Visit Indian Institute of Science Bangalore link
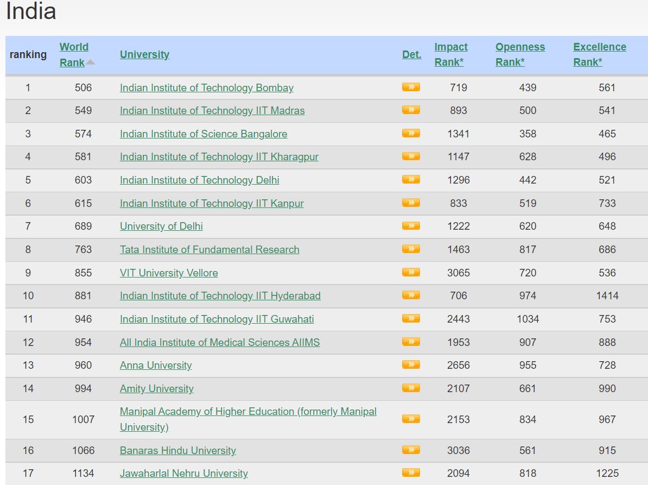The image size is (648, 485). click(204, 134)
